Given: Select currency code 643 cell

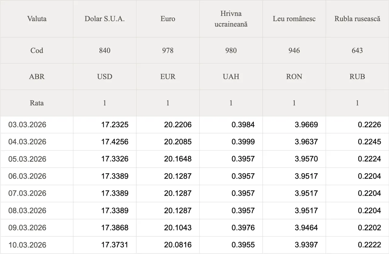Looking at the screenshot, I should pos(357,50).
